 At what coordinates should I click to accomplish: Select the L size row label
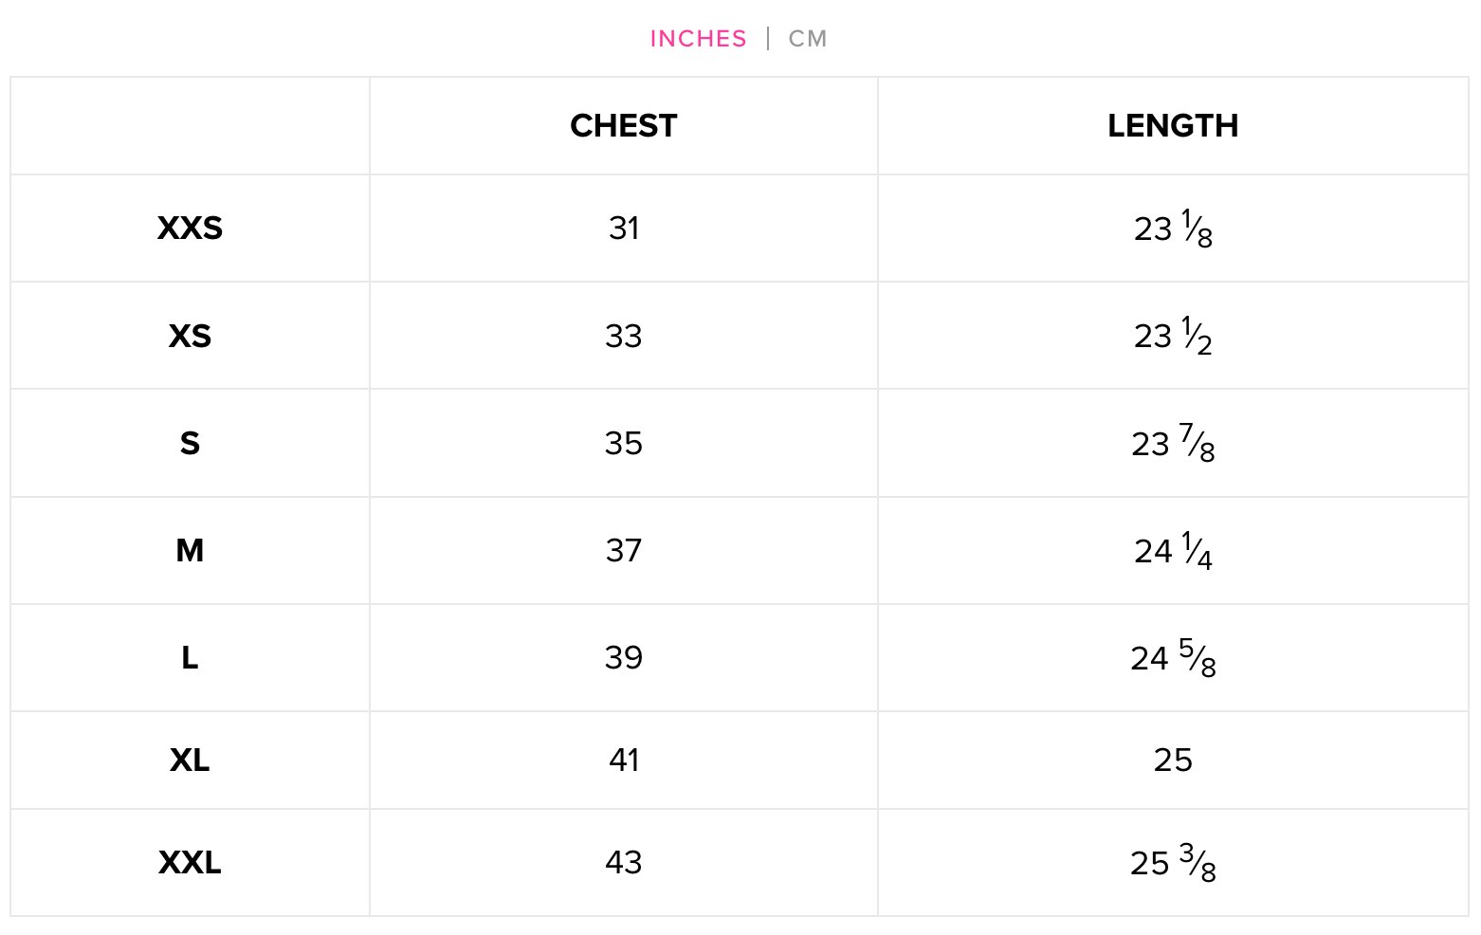pos(190,658)
